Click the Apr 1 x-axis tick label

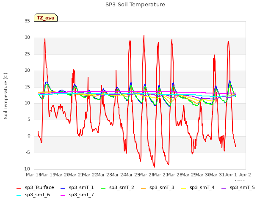pos(231,175)
